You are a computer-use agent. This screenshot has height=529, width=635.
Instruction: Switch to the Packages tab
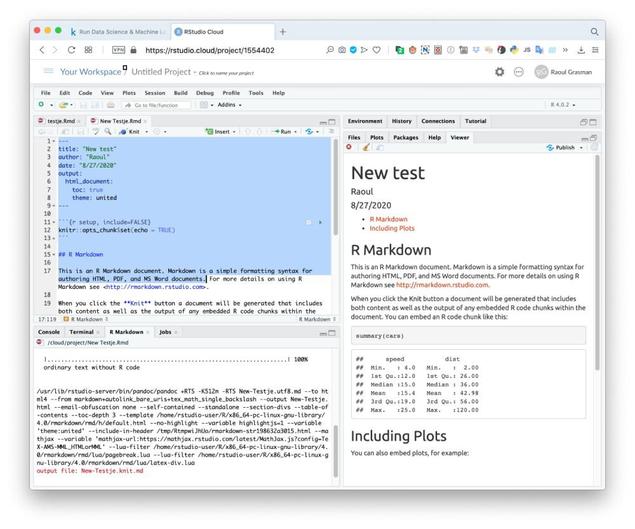[405, 137]
